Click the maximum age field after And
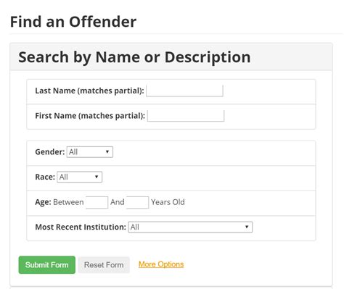 pos(137,202)
